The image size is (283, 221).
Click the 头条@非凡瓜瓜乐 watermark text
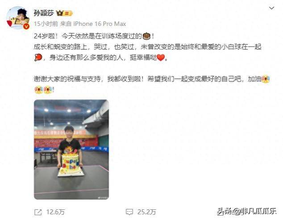click(x=247, y=211)
